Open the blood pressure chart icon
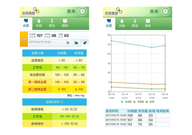Screen dimensions: 192x135 pos(76,43)
